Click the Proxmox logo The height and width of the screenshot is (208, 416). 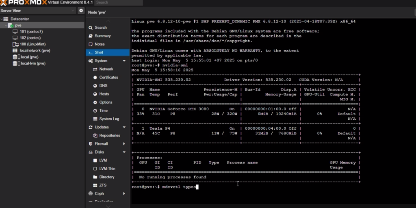click(23, 3)
